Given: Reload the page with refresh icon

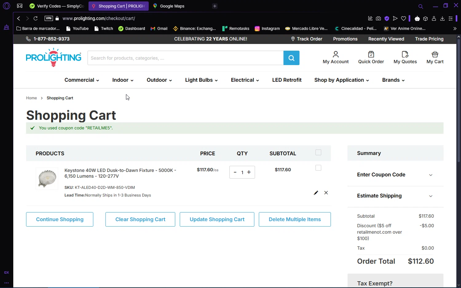Looking at the screenshot, I should [x=36, y=18].
